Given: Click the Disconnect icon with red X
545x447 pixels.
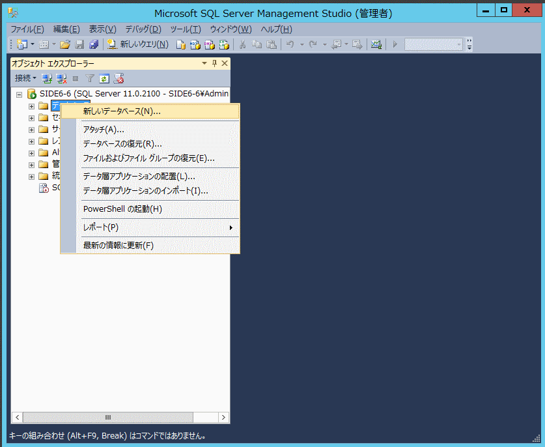Looking at the screenshot, I should pyautogui.click(x=61, y=79).
